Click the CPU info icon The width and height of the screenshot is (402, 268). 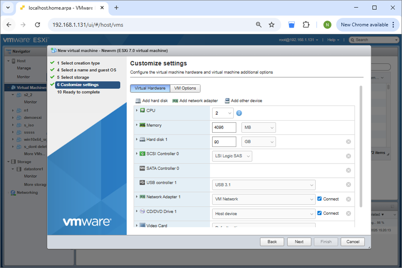pos(239,113)
